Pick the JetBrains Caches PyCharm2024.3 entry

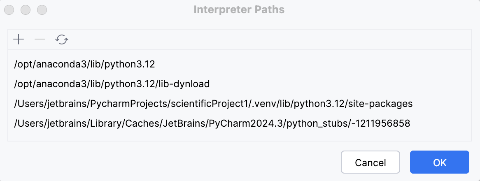(x=212, y=123)
